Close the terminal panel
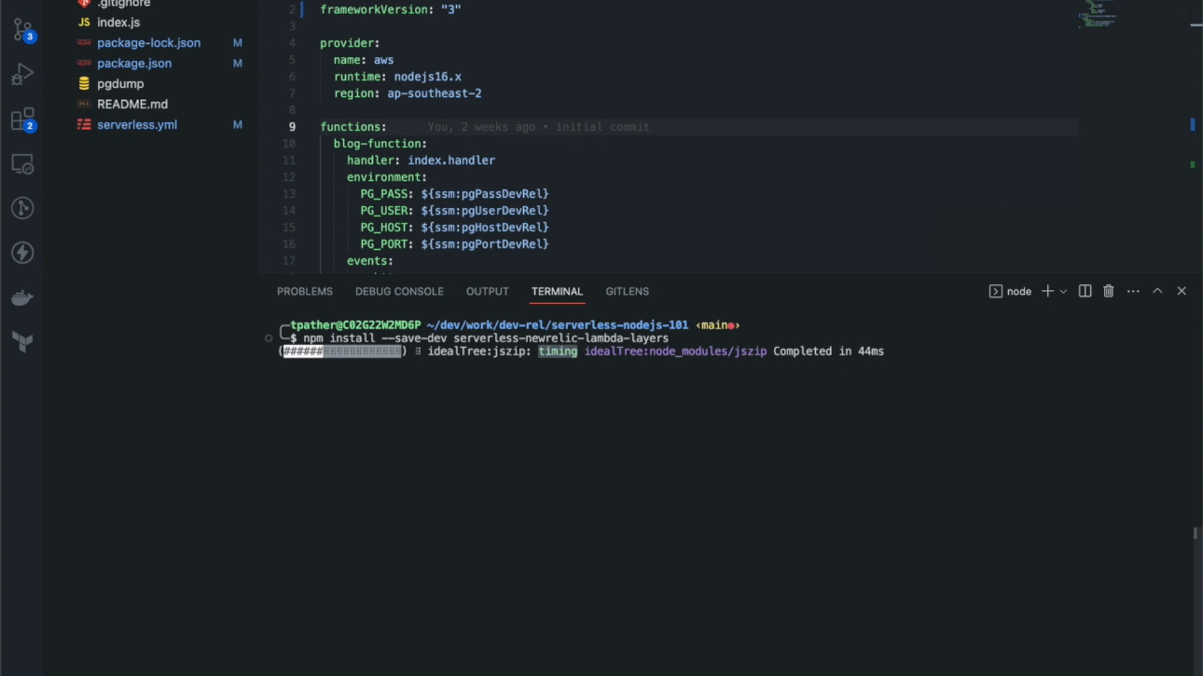1203x676 pixels. pos(1182,291)
